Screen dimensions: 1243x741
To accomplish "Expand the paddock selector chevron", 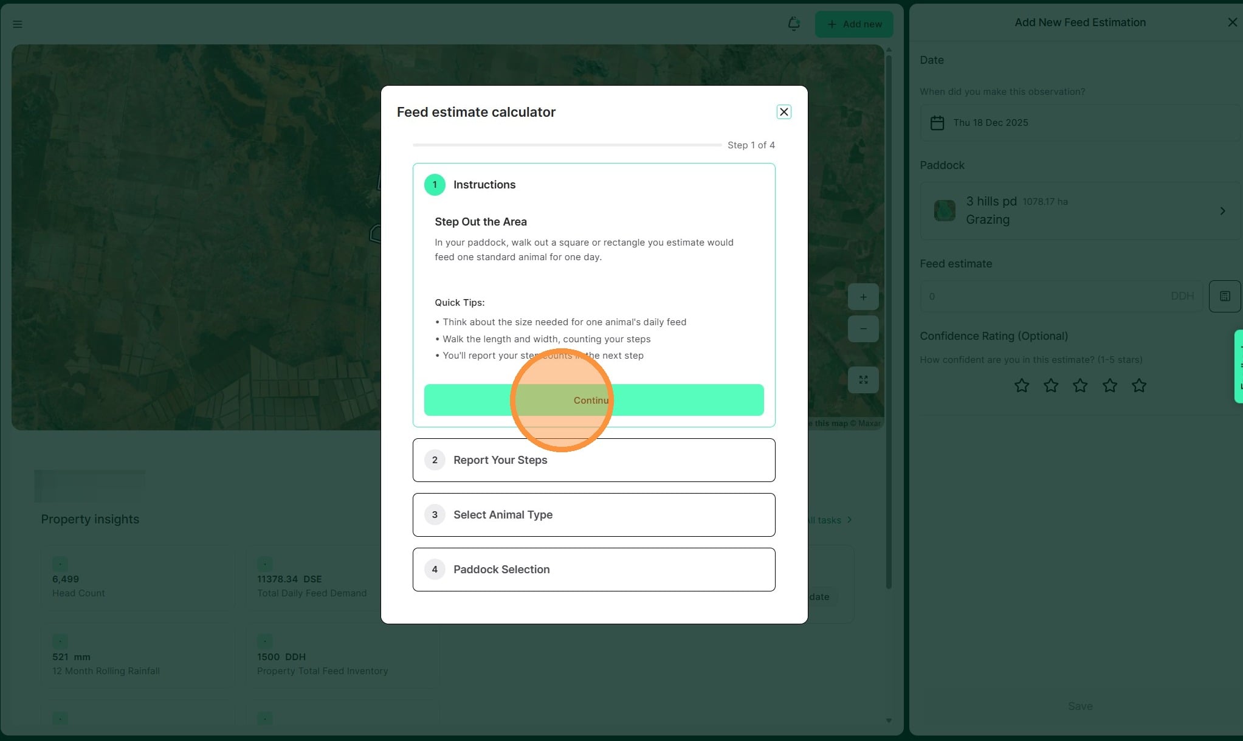I will [1222, 211].
